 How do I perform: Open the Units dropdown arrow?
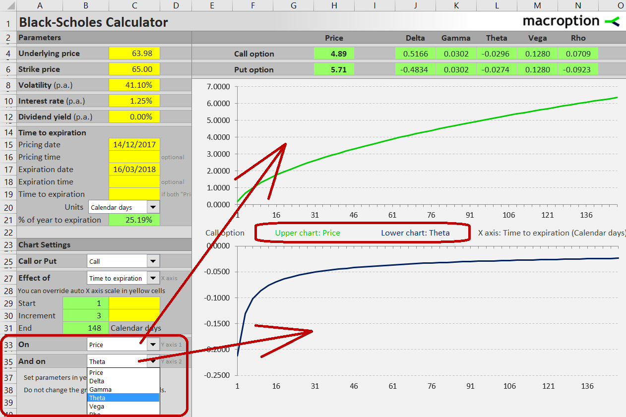pyautogui.click(x=153, y=207)
